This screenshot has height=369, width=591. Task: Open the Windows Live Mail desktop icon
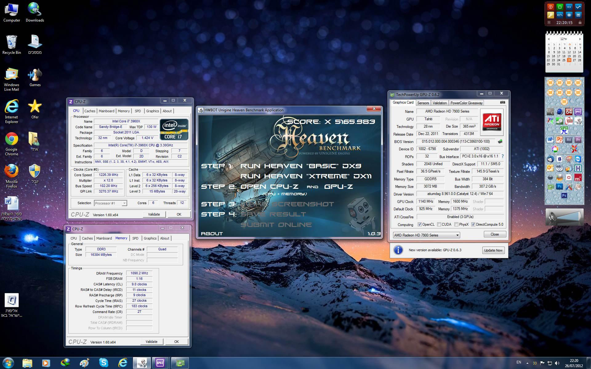[11, 79]
